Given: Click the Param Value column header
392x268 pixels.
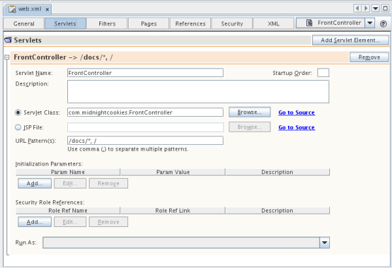Looking at the screenshot, I should tap(172, 172).
